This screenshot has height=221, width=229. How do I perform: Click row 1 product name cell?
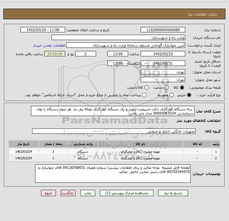pyautogui.click(x=140, y=152)
